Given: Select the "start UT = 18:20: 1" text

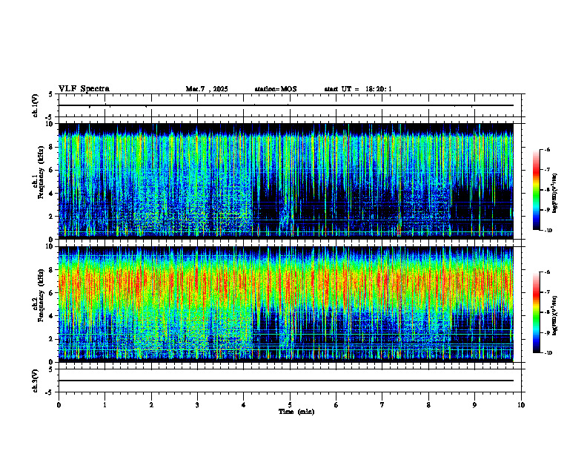Looking at the screenshot, I should coord(358,89).
